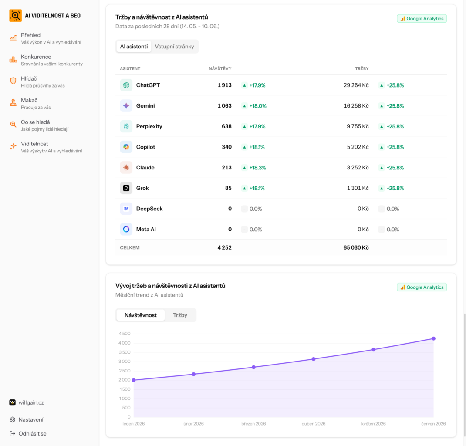
Task: Click the červen 2026 data point
Action: pyautogui.click(x=434, y=339)
